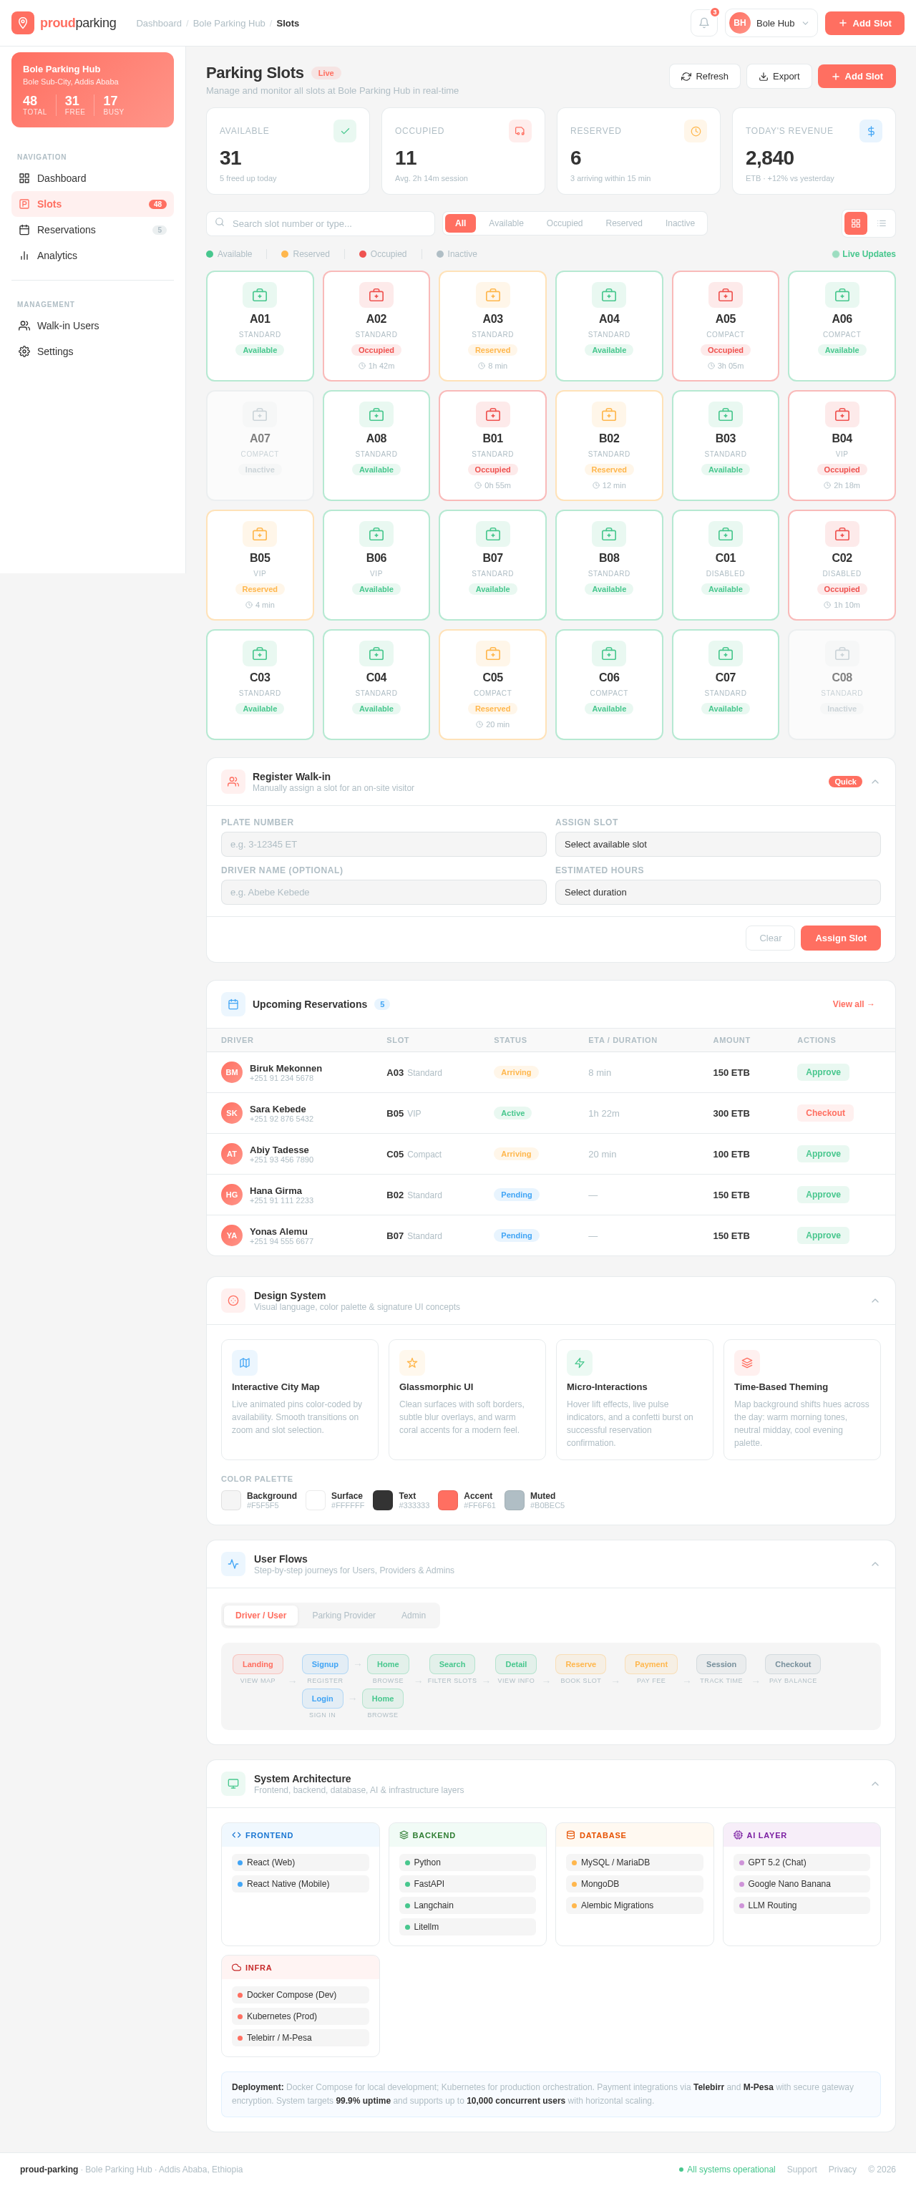Filter slots by the All tab

[x=461, y=223]
